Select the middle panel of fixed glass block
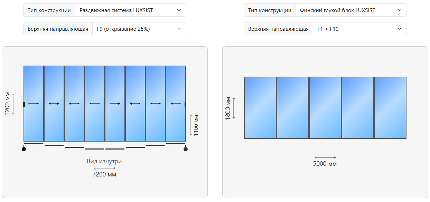Viewport: 430px width, 202px height. coord(325,108)
